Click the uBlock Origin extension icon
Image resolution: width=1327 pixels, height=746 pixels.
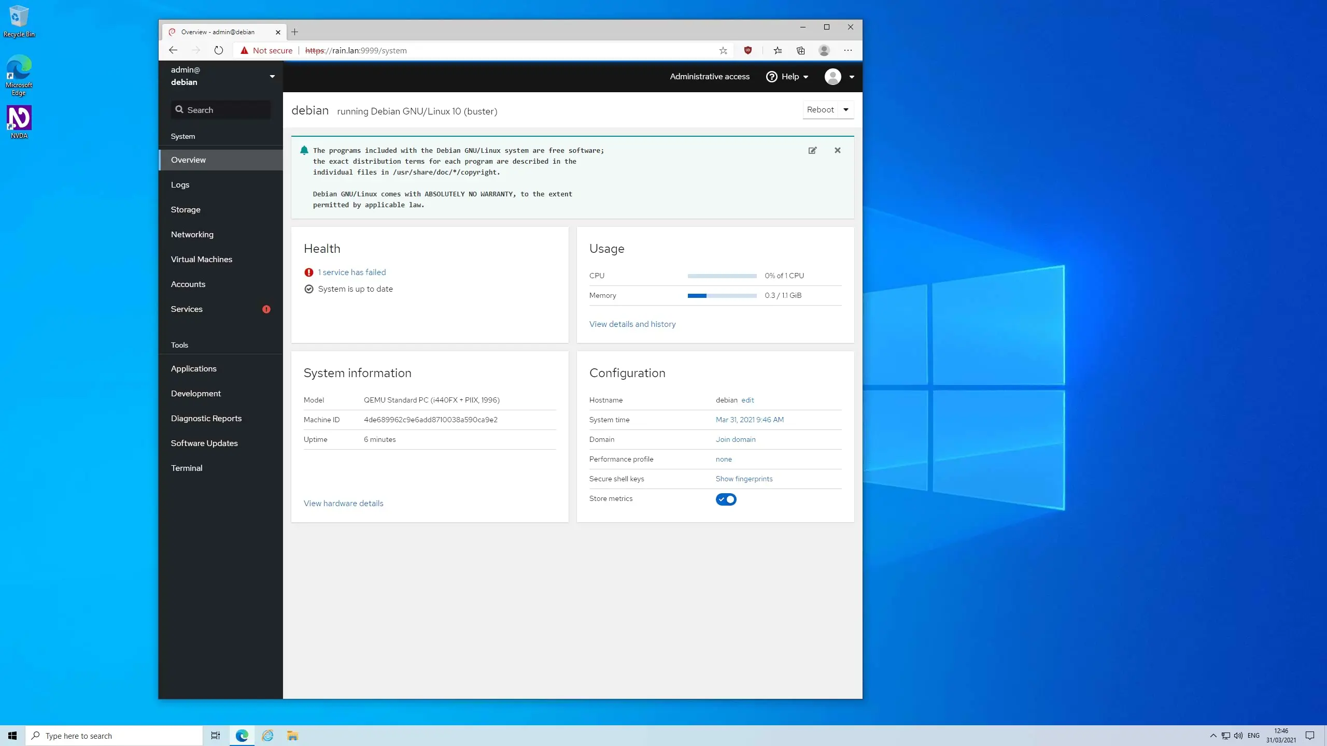point(747,50)
